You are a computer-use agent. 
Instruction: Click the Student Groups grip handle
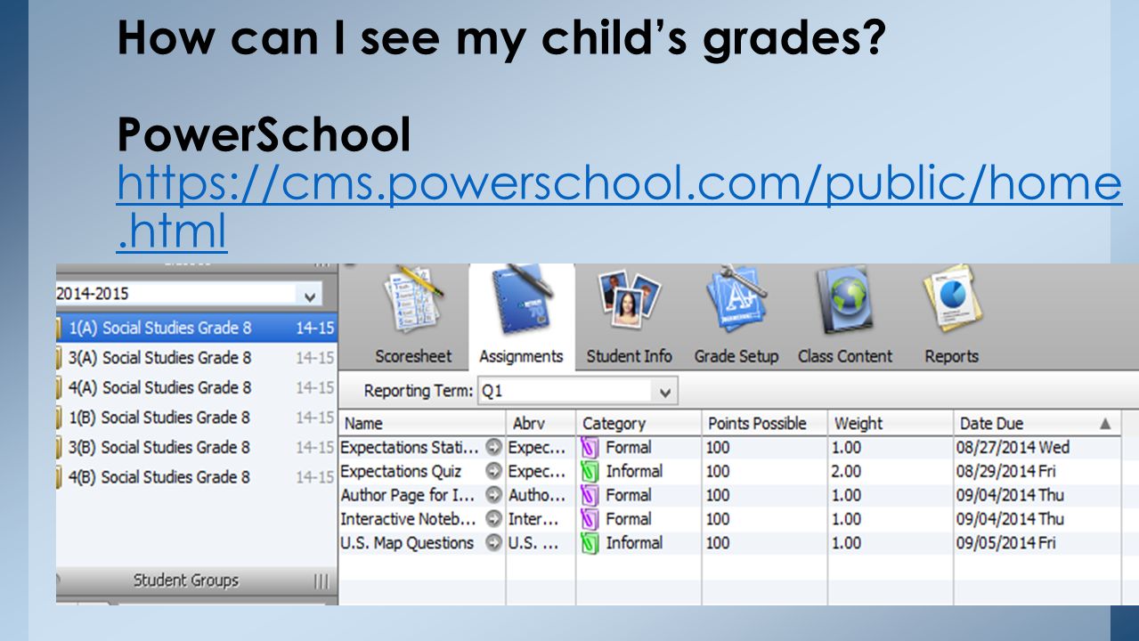pyautogui.click(x=321, y=581)
